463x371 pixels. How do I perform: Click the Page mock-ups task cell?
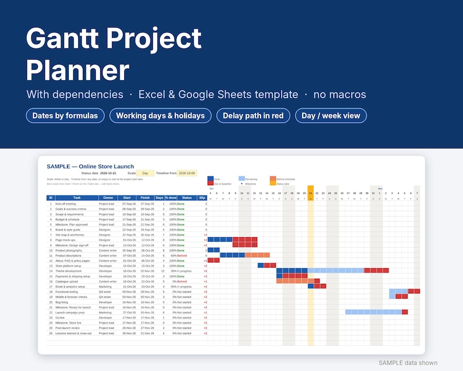point(65,240)
